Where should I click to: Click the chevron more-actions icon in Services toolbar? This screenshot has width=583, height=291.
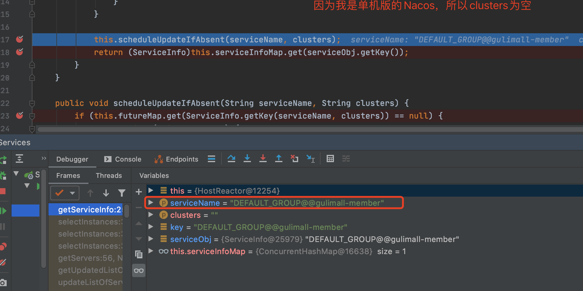coord(44,158)
